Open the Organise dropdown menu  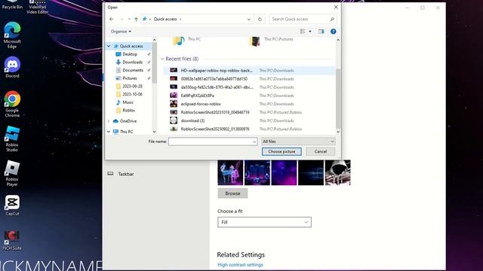(121, 32)
